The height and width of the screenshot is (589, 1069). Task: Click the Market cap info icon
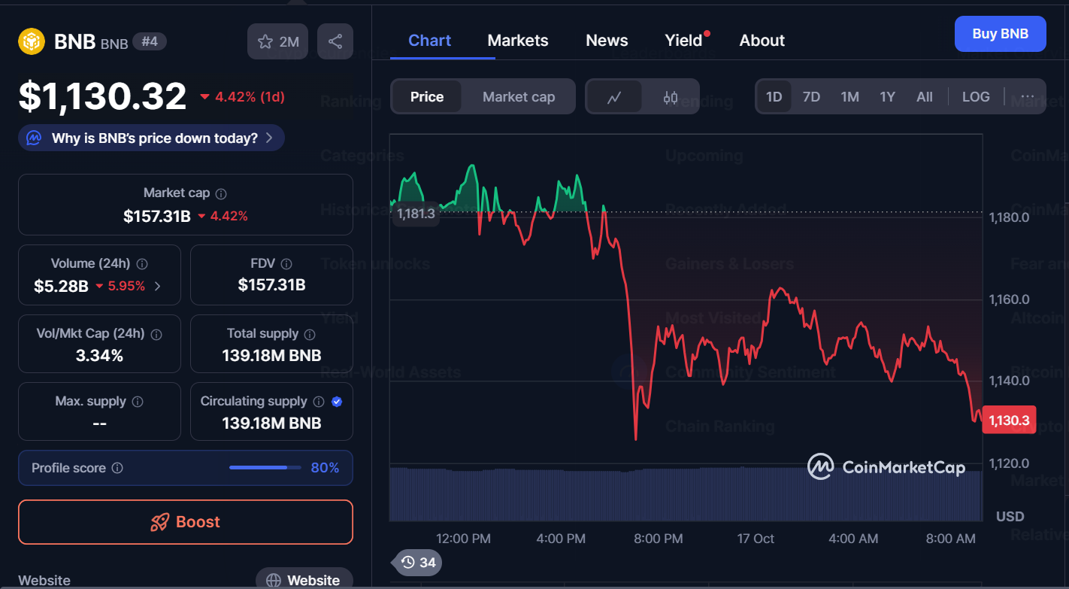[x=221, y=193]
